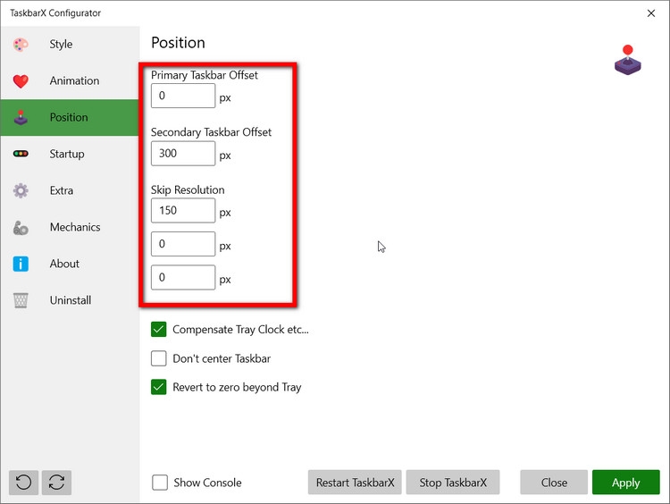Enable Don't center Taskbar checkbox

click(x=159, y=358)
